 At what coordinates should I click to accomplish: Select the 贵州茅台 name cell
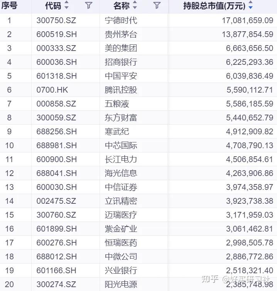[121, 34]
